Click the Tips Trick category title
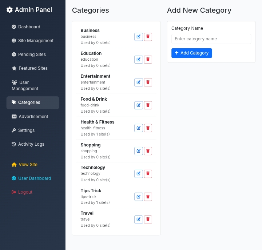This screenshot has width=262, height=250. (91, 190)
